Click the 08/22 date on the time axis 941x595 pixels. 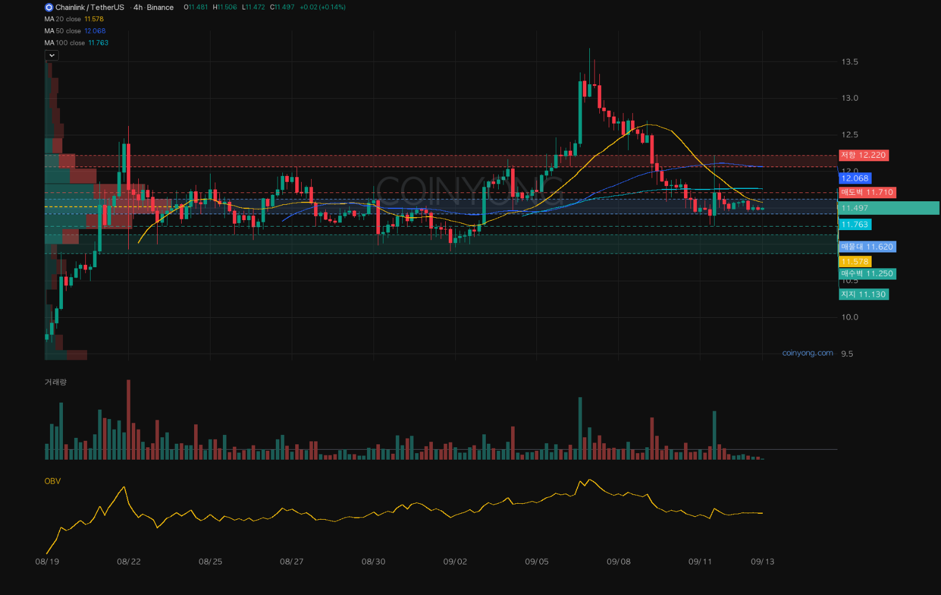click(129, 561)
